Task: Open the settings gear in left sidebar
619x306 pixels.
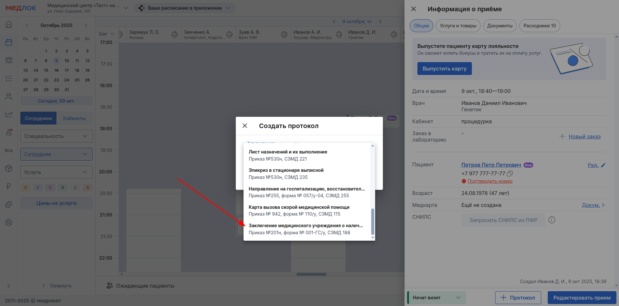Action: click(x=9, y=222)
